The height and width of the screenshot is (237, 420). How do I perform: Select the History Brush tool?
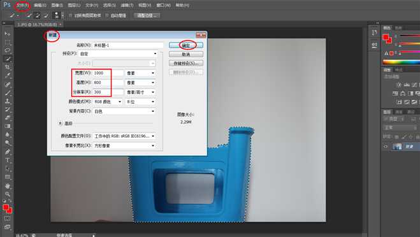(x=8, y=110)
